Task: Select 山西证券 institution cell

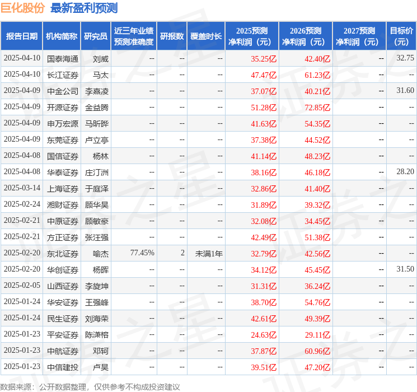Action: point(63,286)
